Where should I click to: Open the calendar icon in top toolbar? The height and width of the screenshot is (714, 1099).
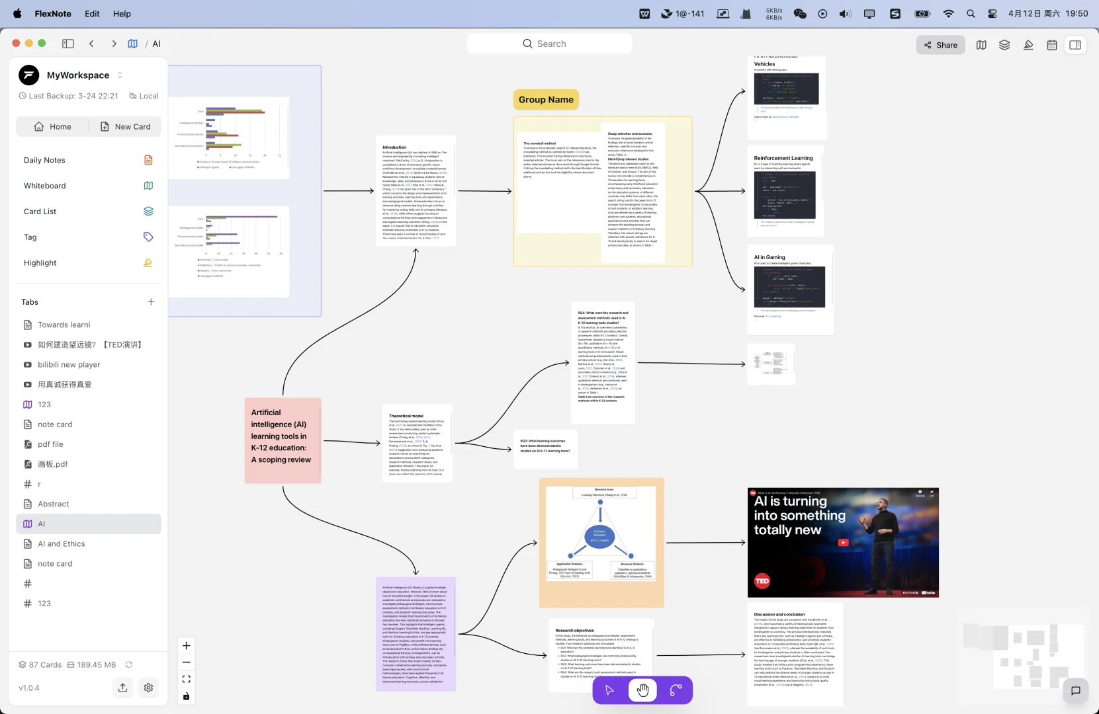tap(1052, 45)
